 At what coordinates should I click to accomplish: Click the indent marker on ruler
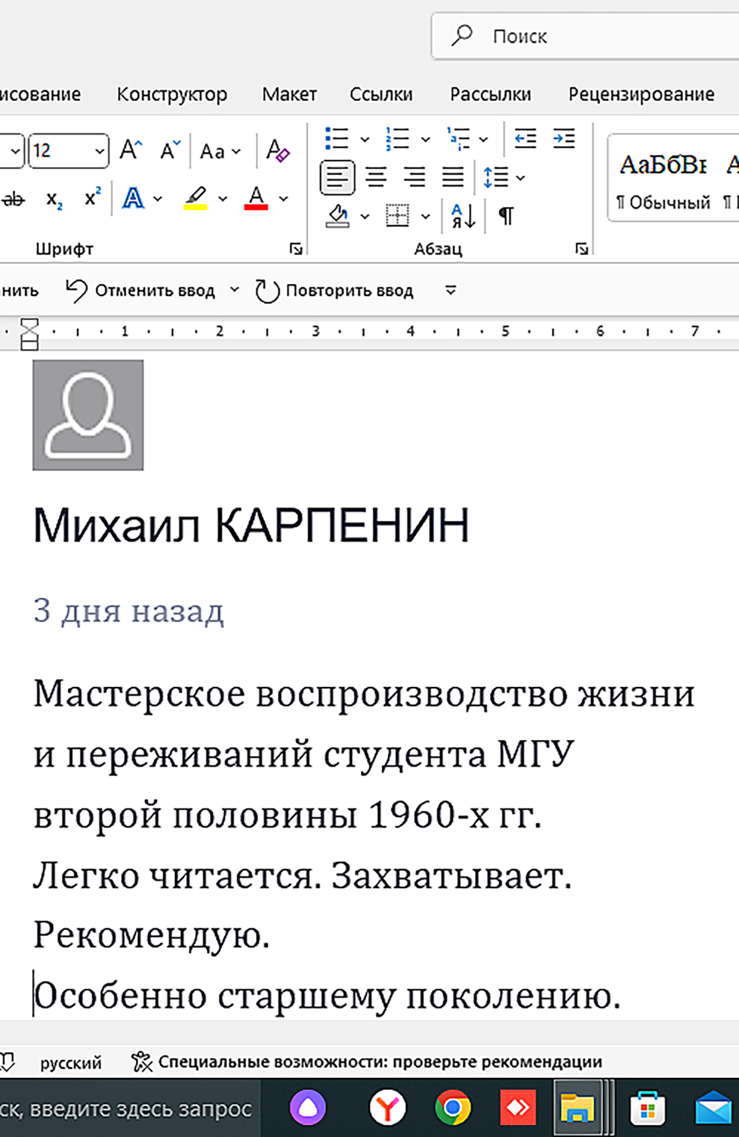click(30, 334)
